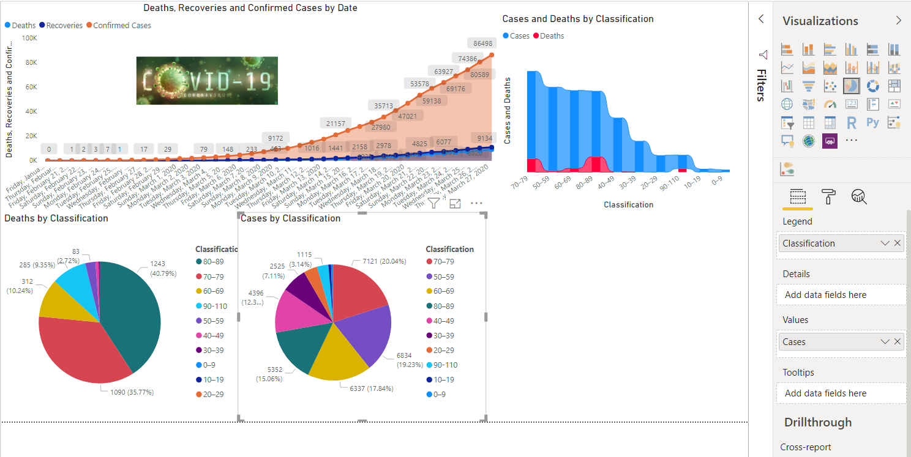Select the Slicer visual
The width and height of the screenshot is (911, 457).
(787, 123)
